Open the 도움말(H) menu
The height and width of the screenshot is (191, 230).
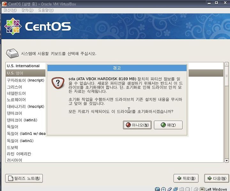coord(46,10)
